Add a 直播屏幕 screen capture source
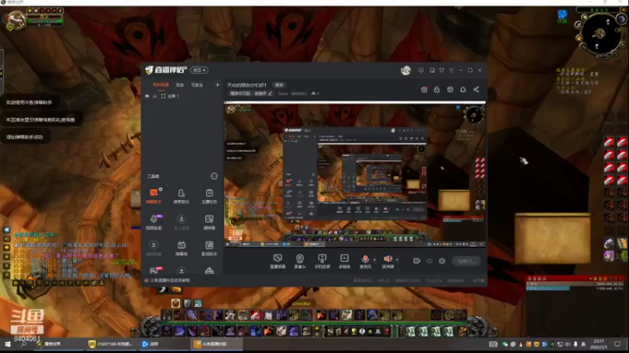This screenshot has height=353, width=629. (x=278, y=261)
